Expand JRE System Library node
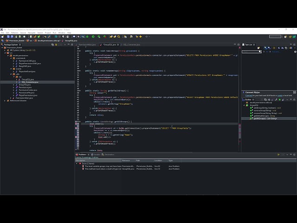 (5, 50)
